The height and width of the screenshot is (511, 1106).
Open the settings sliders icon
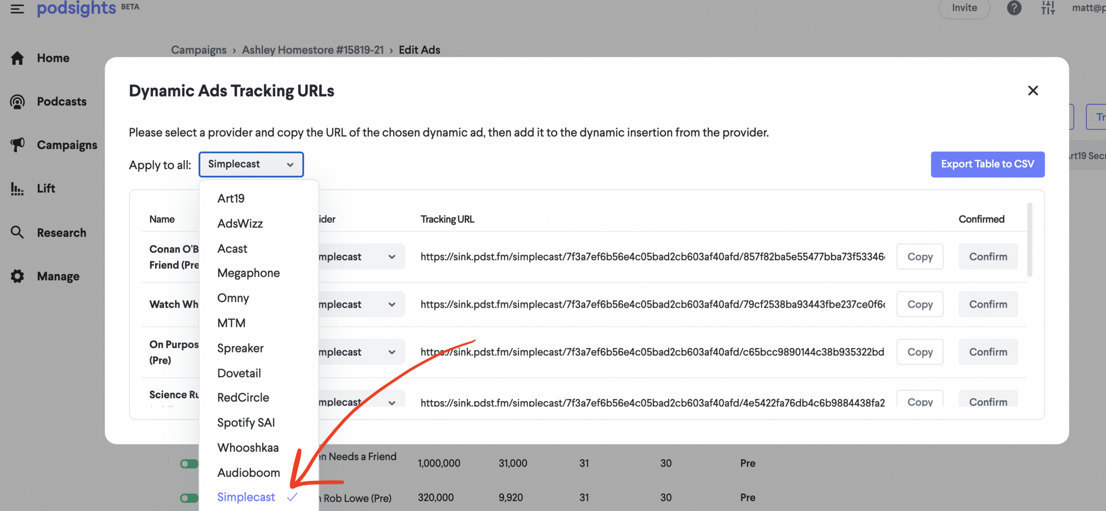[x=1047, y=8]
